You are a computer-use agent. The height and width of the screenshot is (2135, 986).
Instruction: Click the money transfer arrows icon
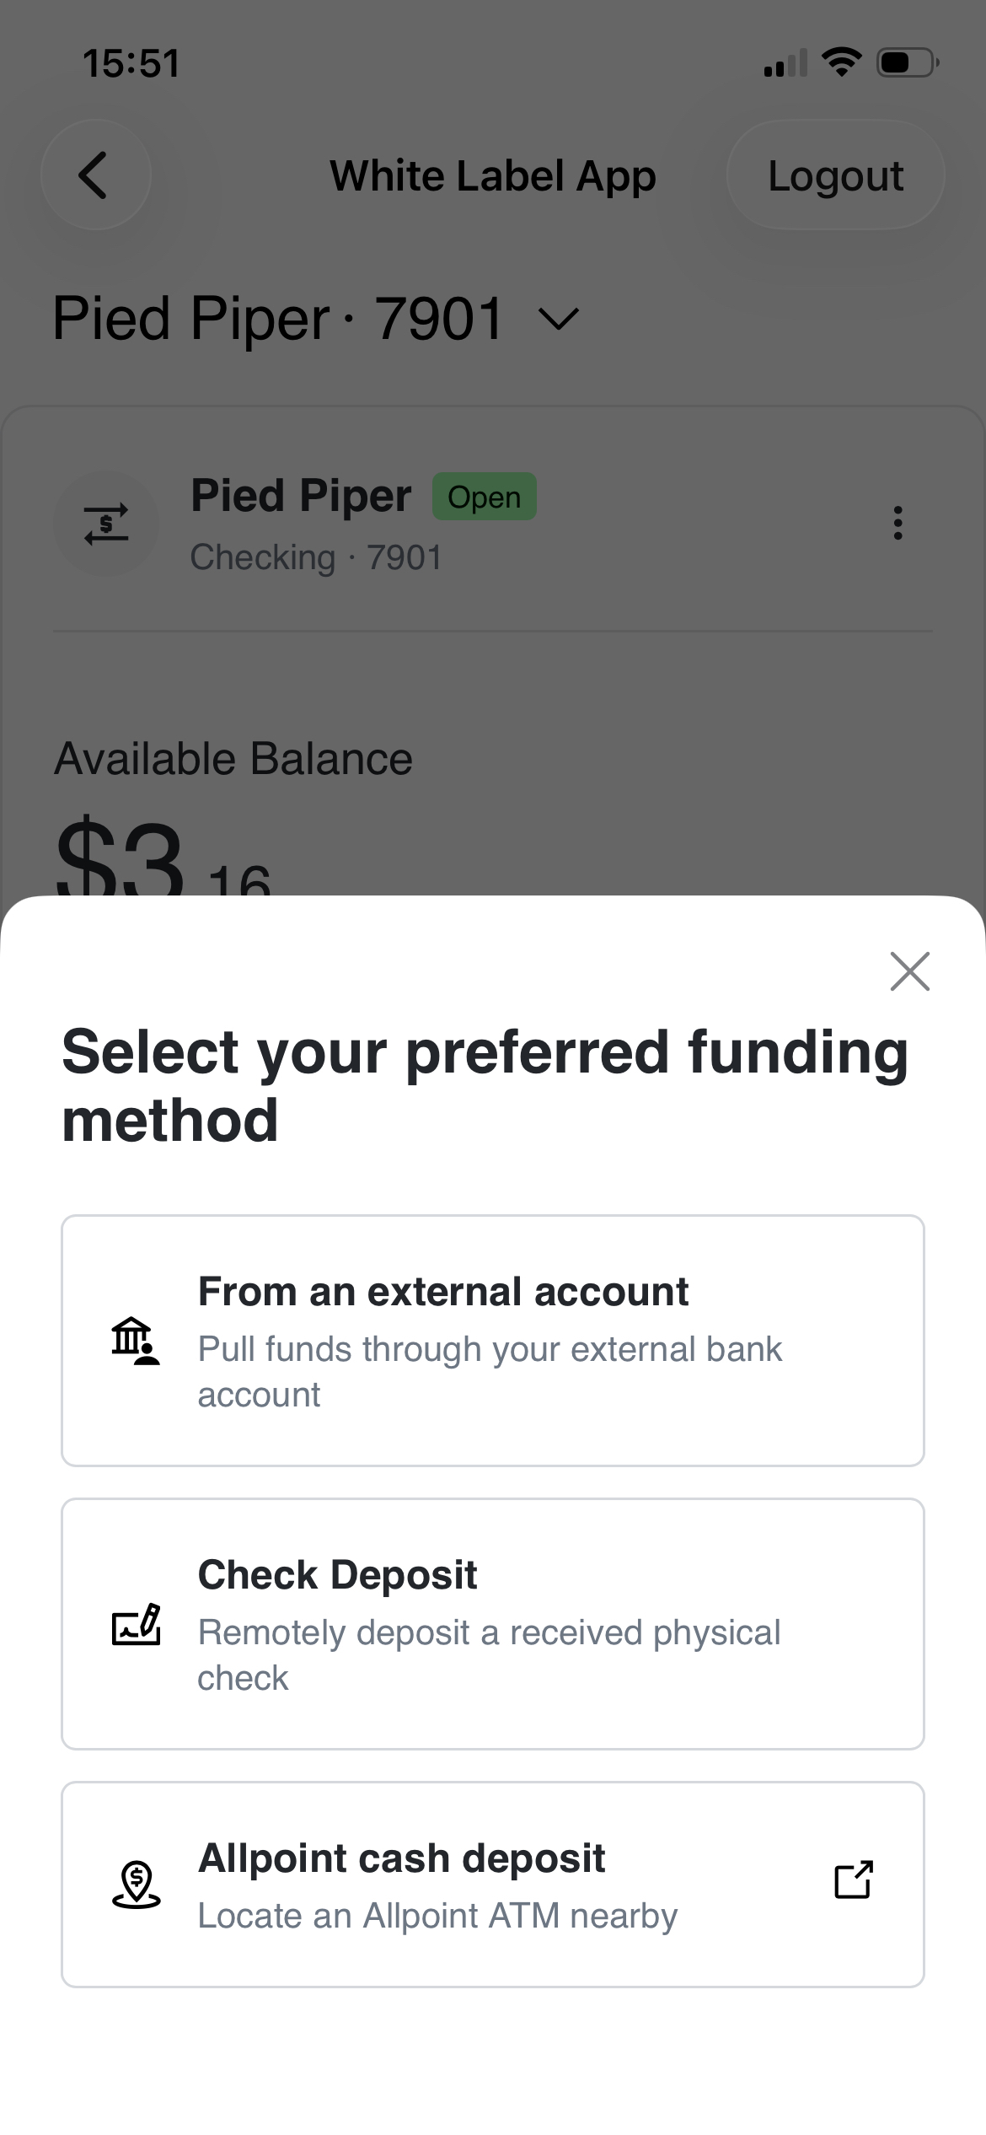point(106,524)
